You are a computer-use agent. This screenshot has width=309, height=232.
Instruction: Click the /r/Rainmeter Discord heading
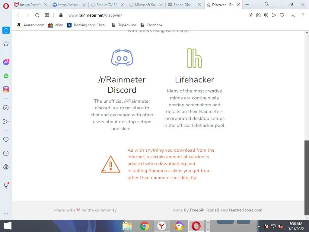tap(122, 85)
